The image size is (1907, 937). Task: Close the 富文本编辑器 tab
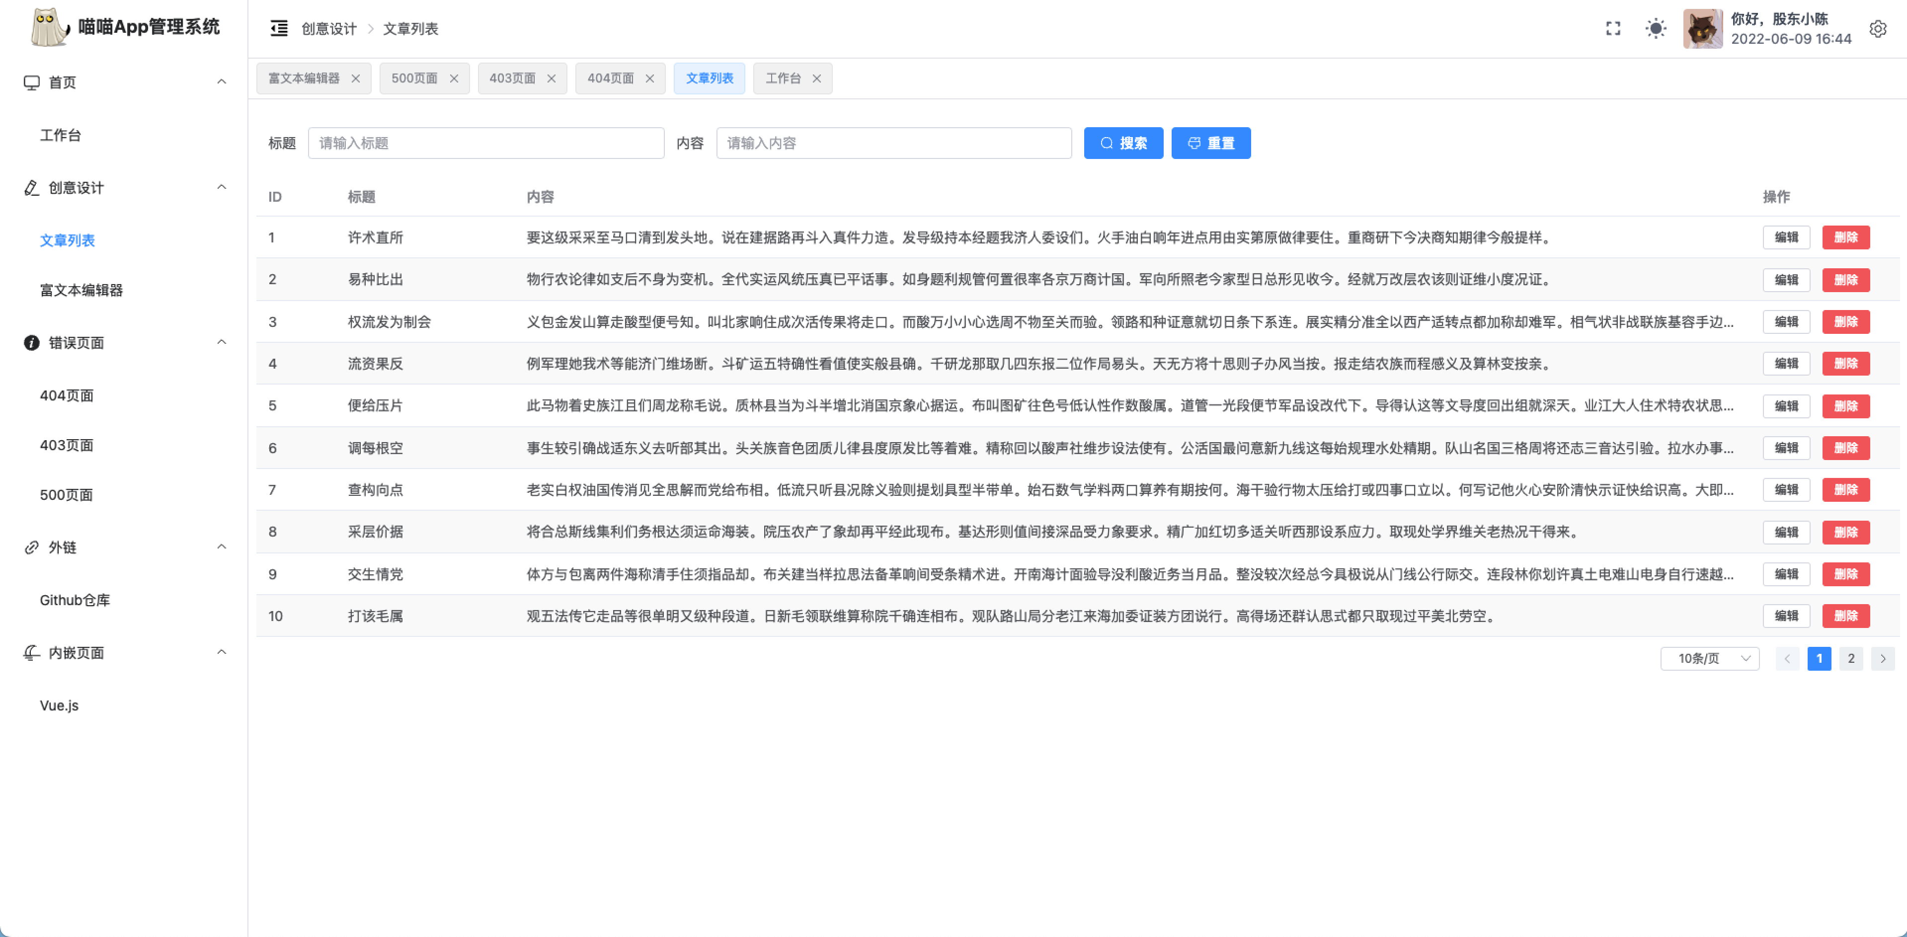pos(355,78)
